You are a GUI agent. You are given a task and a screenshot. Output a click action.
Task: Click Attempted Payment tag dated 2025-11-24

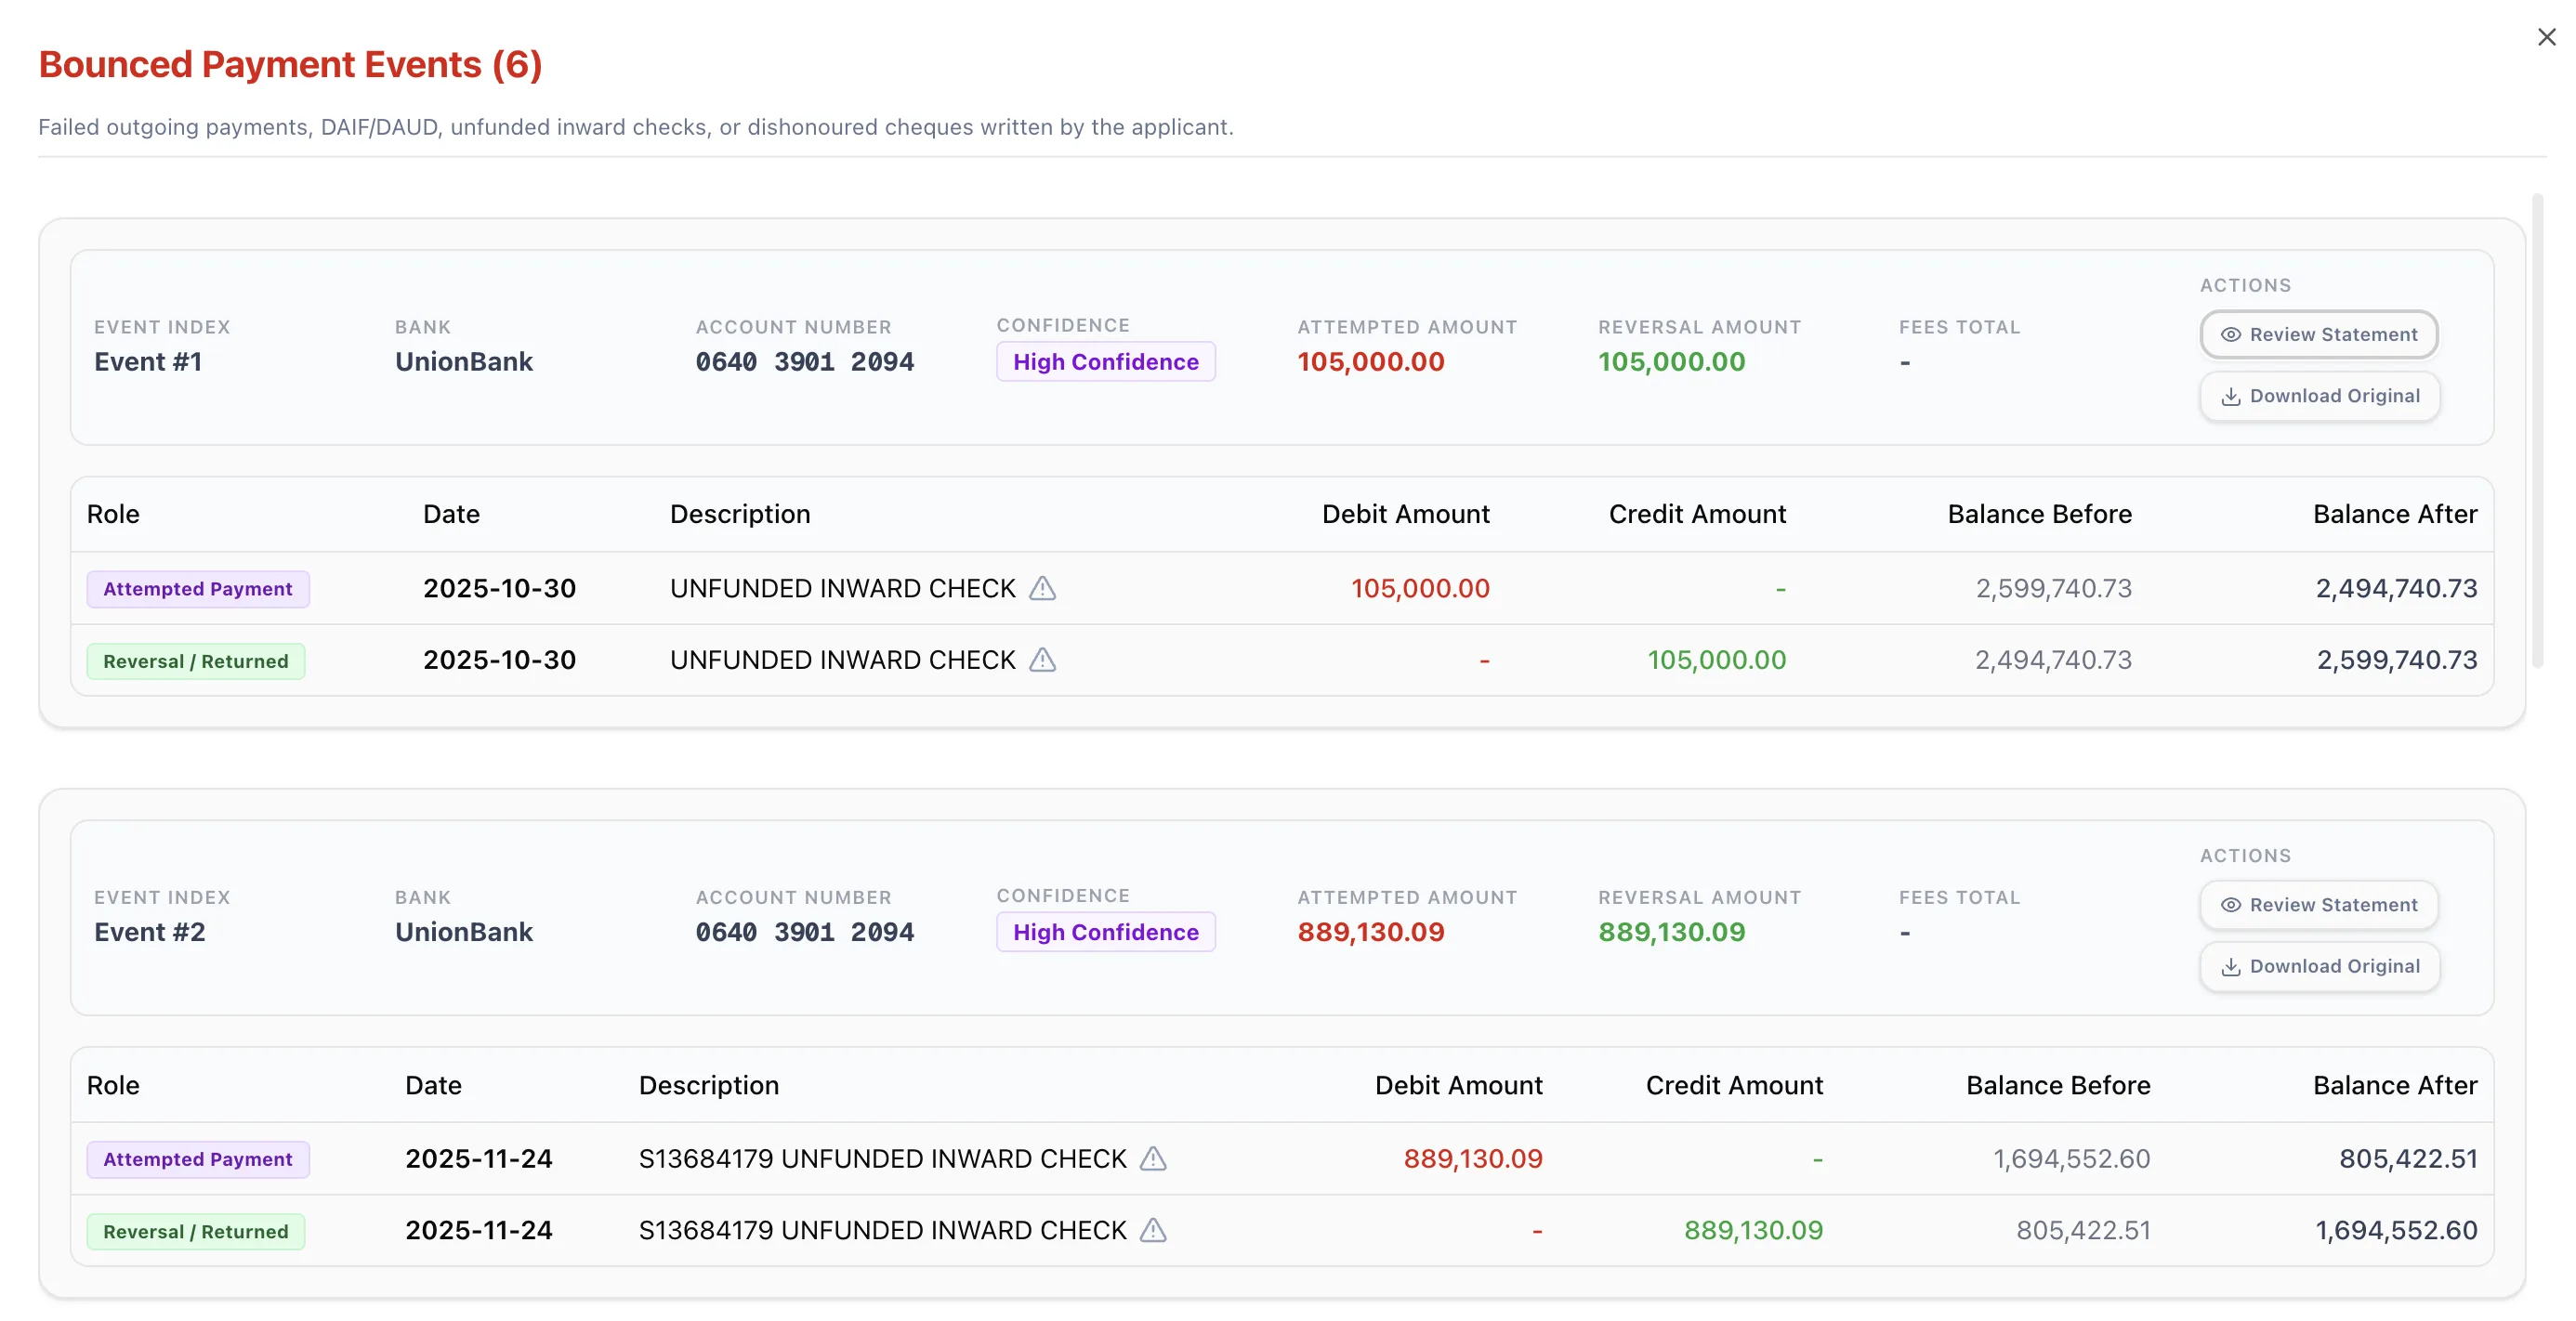(198, 1158)
